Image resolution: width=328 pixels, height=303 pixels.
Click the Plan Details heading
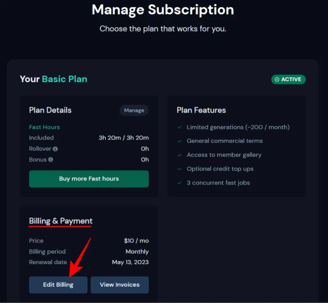point(50,110)
